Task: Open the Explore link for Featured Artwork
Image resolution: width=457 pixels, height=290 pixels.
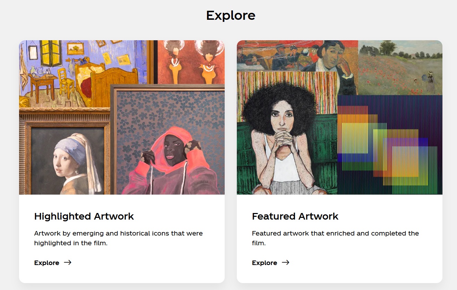Action: pyautogui.click(x=265, y=263)
